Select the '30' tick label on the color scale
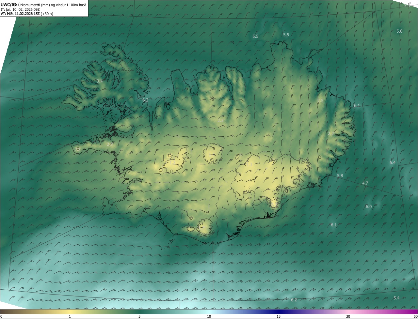This screenshot has height=319, width=418. (x=348, y=316)
